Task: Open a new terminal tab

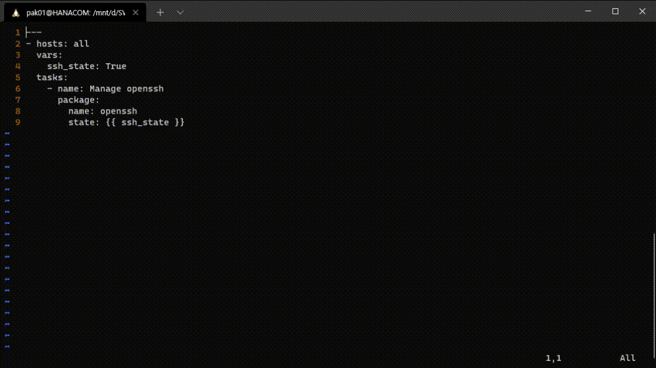Action: 160,12
